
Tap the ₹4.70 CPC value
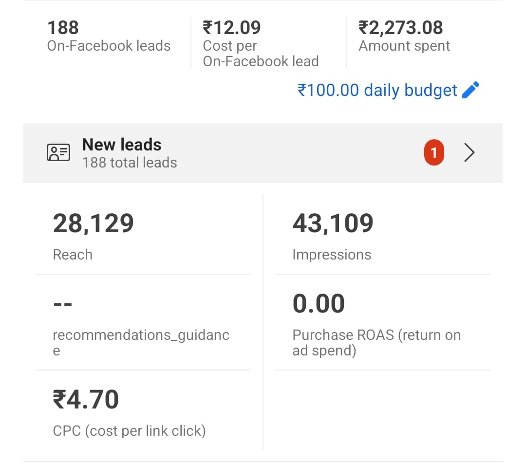click(86, 399)
